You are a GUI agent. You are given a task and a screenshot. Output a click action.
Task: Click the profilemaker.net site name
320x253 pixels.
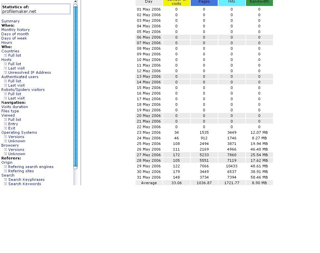(x=19, y=12)
